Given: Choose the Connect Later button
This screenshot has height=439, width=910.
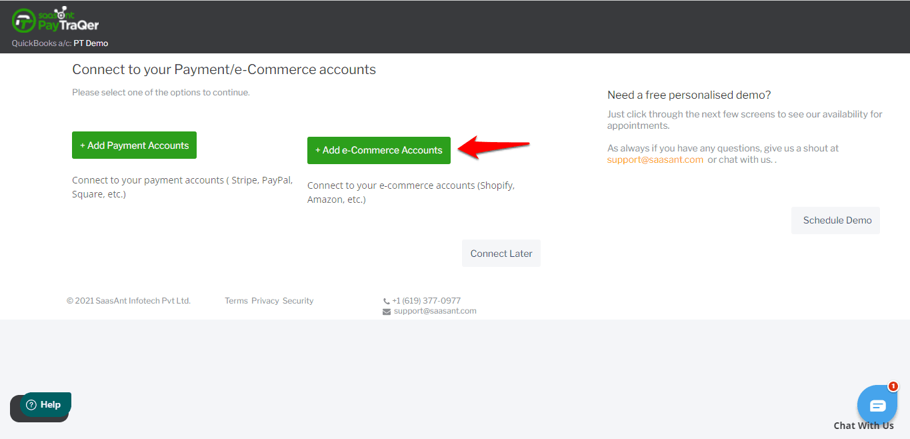Looking at the screenshot, I should tap(501, 254).
